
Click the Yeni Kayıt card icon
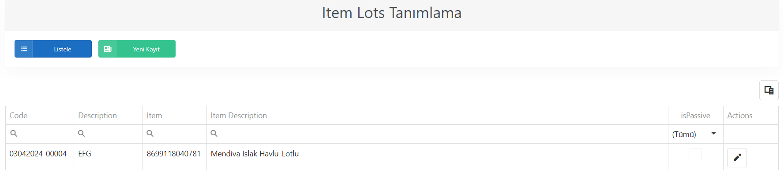(x=108, y=49)
